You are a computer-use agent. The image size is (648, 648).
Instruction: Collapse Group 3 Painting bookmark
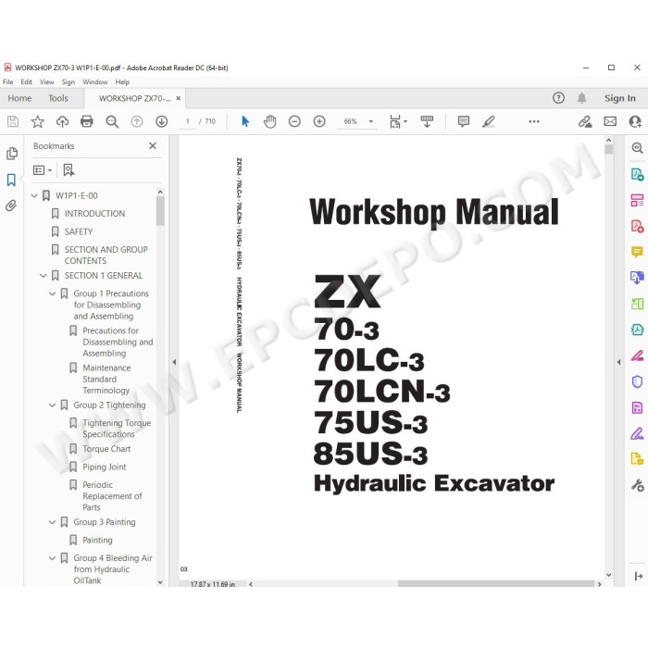[x=52, y=522]
